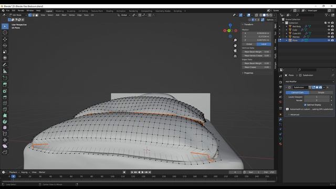Switch to face select mode
Viewport: 336px width, 189px height.
(37, 15)
